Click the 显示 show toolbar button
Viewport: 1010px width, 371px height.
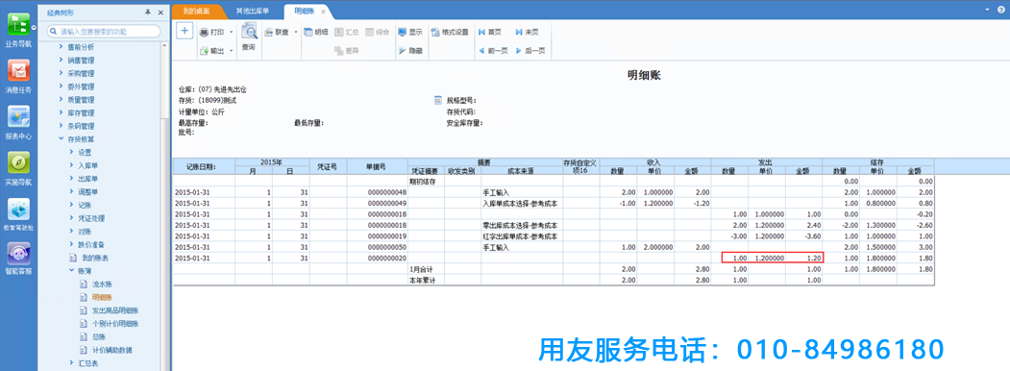coord(410,32)
